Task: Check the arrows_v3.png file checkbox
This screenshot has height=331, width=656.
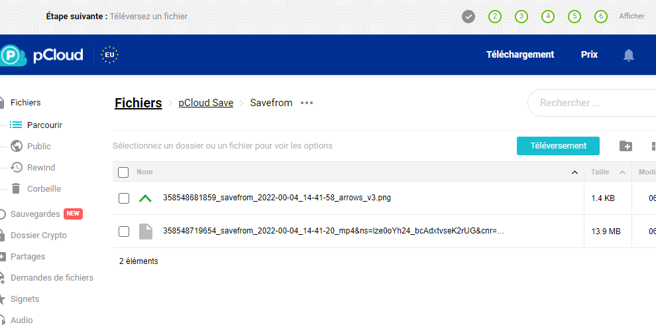Action: coord(124,198)
